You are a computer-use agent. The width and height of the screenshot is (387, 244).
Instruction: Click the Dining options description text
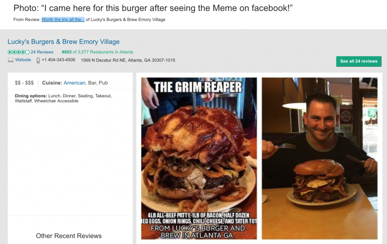(63, 98)
